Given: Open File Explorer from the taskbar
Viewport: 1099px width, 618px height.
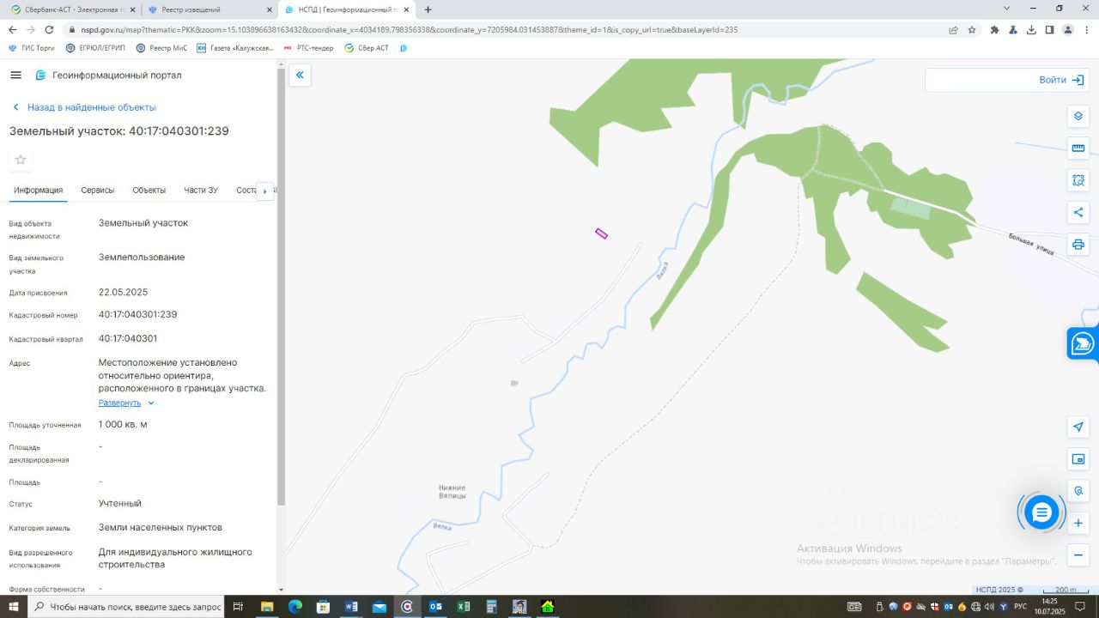Looking at the screenshot, I should click(x=267, y=607).
